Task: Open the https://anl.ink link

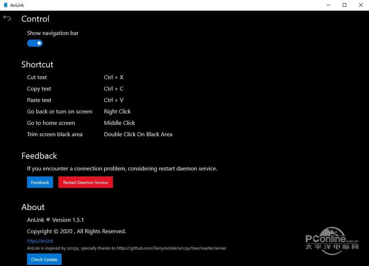Action: point(40,241)
